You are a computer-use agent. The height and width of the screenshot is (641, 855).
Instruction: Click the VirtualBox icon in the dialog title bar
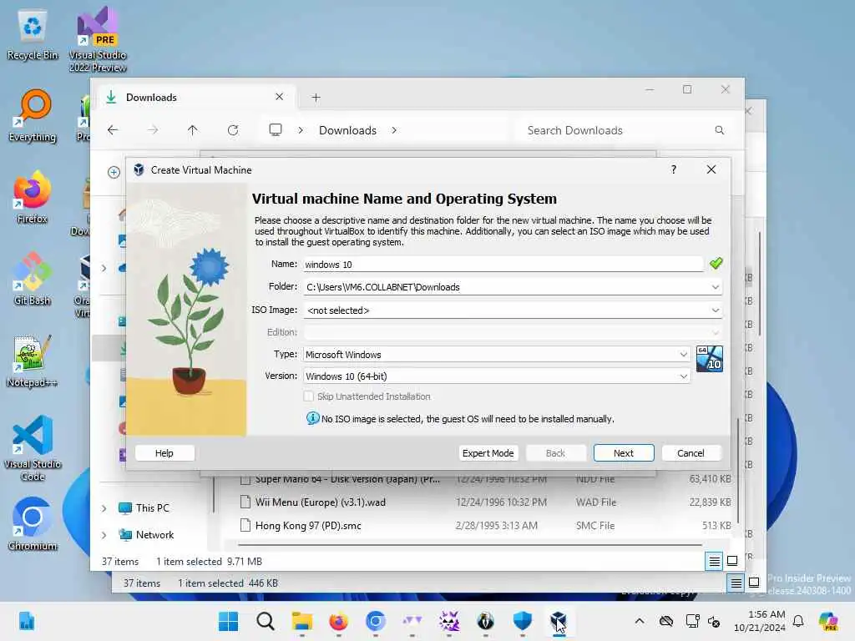coord(139,170)
